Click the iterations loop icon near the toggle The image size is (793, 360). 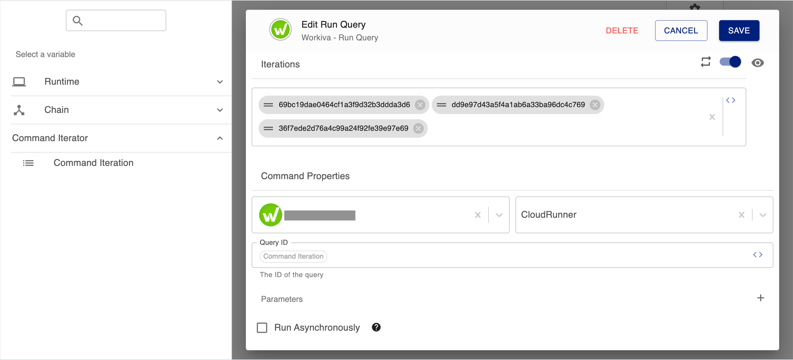[x=706, y=62]
